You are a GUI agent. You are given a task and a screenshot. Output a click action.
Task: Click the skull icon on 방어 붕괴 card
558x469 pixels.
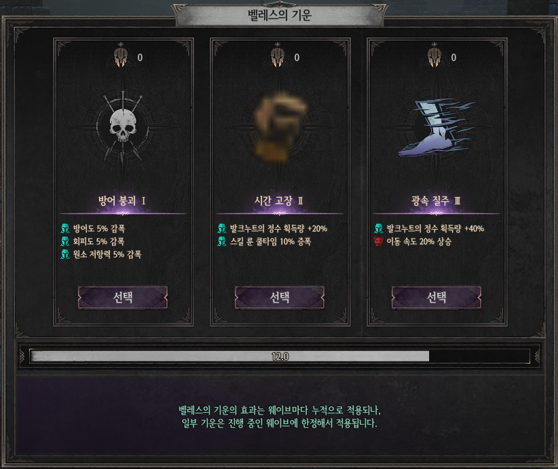pyautogui.click(x=123, y=126)
